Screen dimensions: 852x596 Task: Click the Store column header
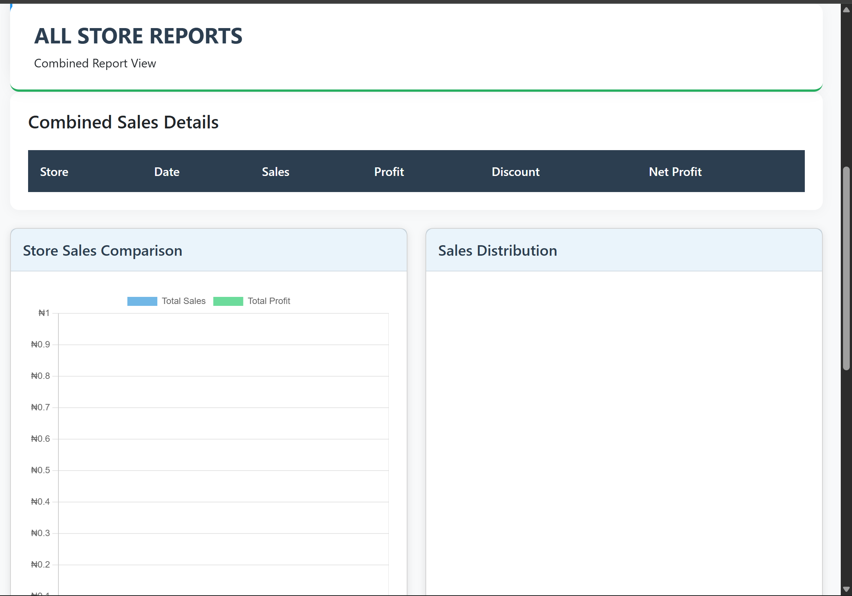point(54,172)
